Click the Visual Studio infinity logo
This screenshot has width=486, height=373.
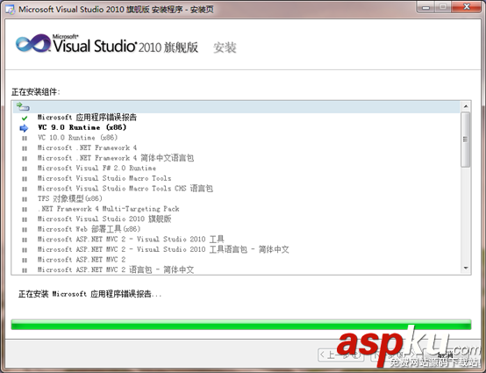33,43
